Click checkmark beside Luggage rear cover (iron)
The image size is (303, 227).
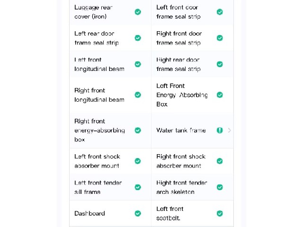(x=138, y=12)
